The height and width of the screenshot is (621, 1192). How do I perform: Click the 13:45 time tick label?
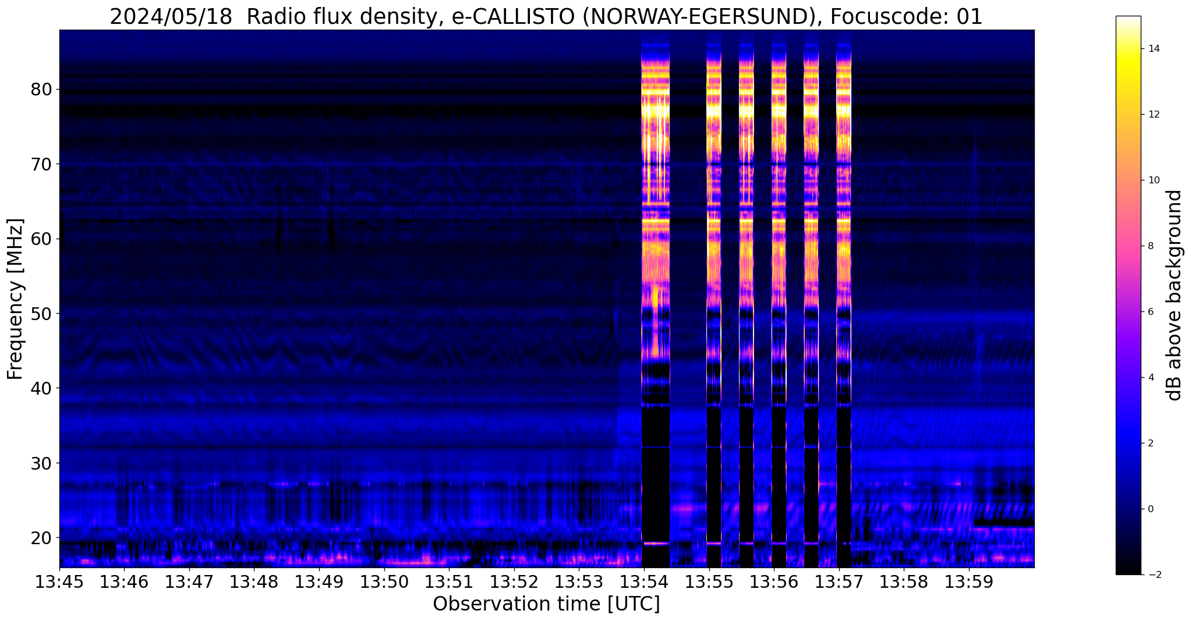[59, 582]
